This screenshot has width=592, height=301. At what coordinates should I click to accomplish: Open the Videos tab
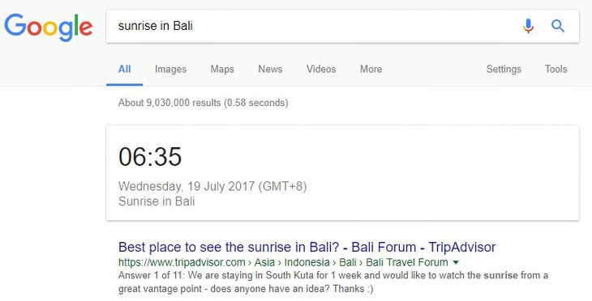pyautogui.click(x=321, y=69)
